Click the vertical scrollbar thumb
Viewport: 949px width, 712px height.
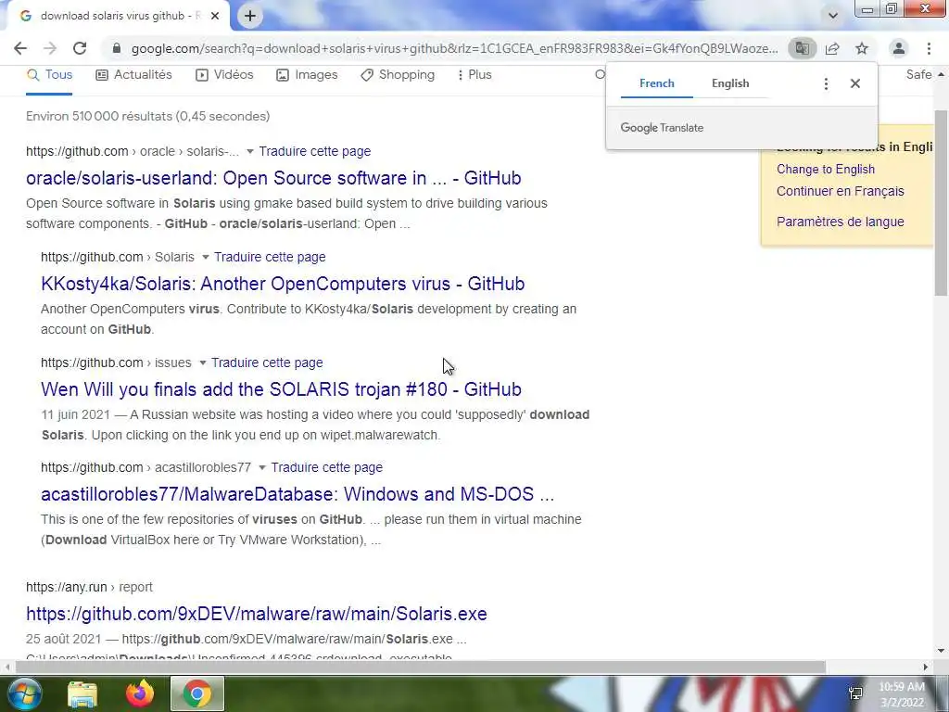point(942,203)
